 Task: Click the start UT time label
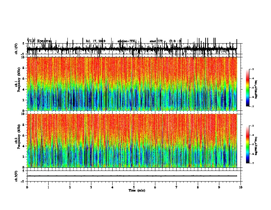click(x=165, y=41)
